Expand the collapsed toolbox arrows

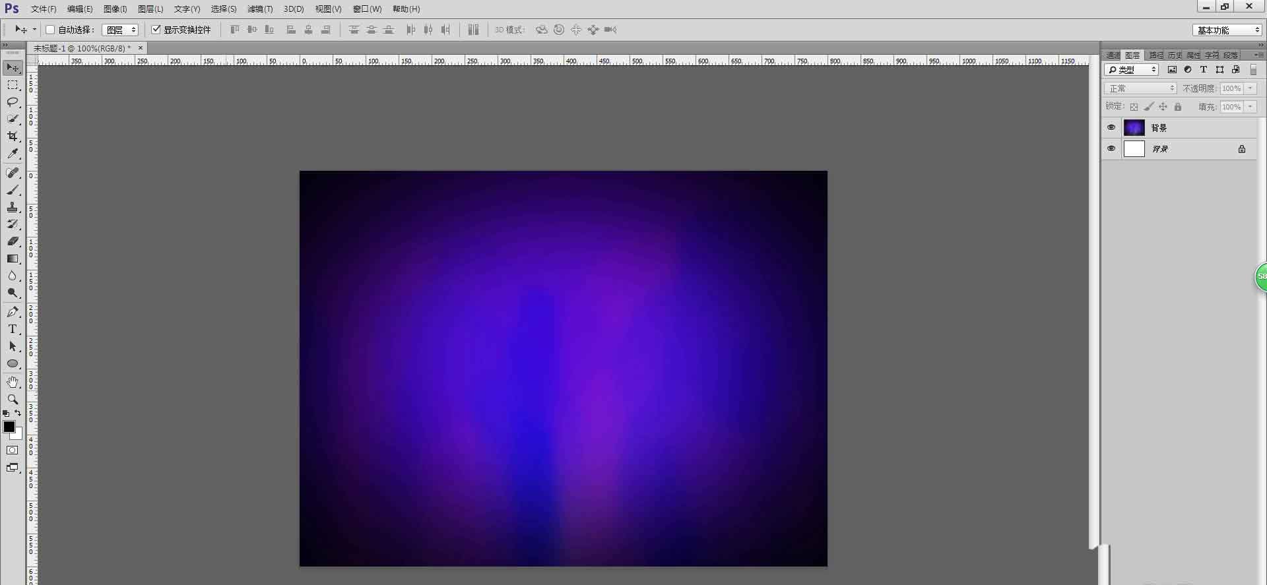pos(6,46)
